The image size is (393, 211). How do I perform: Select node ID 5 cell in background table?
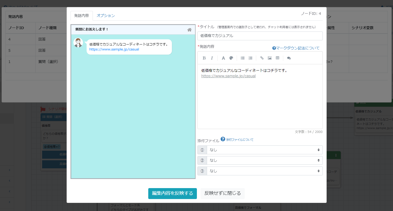(x=21, y=50)
